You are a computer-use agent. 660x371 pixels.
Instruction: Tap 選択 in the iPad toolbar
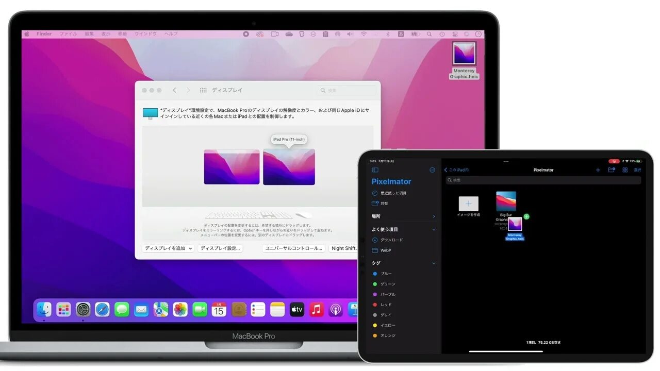point(637,170)
